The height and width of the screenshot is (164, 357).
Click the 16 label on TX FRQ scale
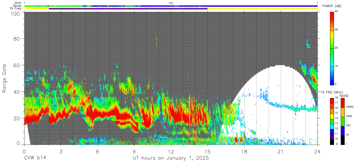tap(336, 108)
